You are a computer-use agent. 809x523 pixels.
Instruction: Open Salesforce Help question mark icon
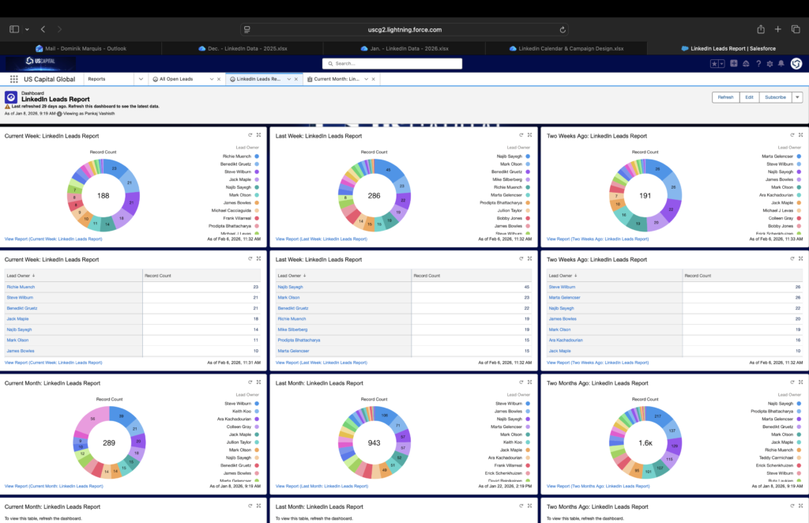(x=758, y=63)
